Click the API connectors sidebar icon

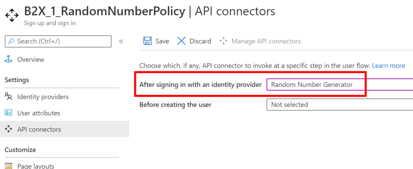tap(8, 129)
